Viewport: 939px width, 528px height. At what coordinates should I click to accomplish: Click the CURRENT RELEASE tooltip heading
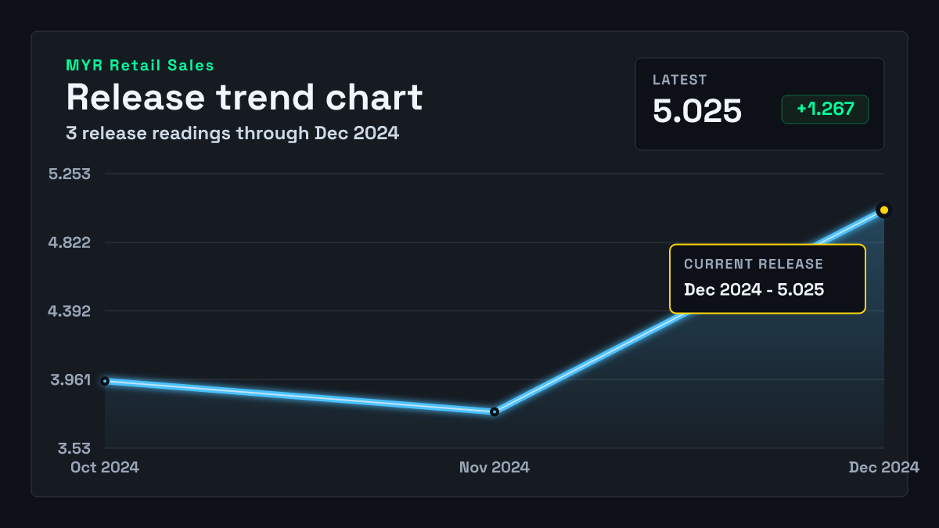pos(754,264)
